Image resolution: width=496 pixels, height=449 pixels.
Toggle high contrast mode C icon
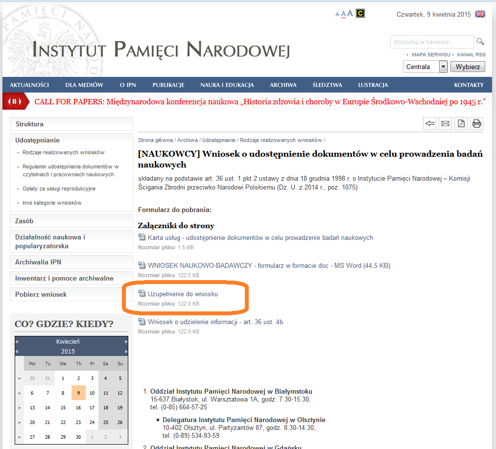tap(360, 13)
